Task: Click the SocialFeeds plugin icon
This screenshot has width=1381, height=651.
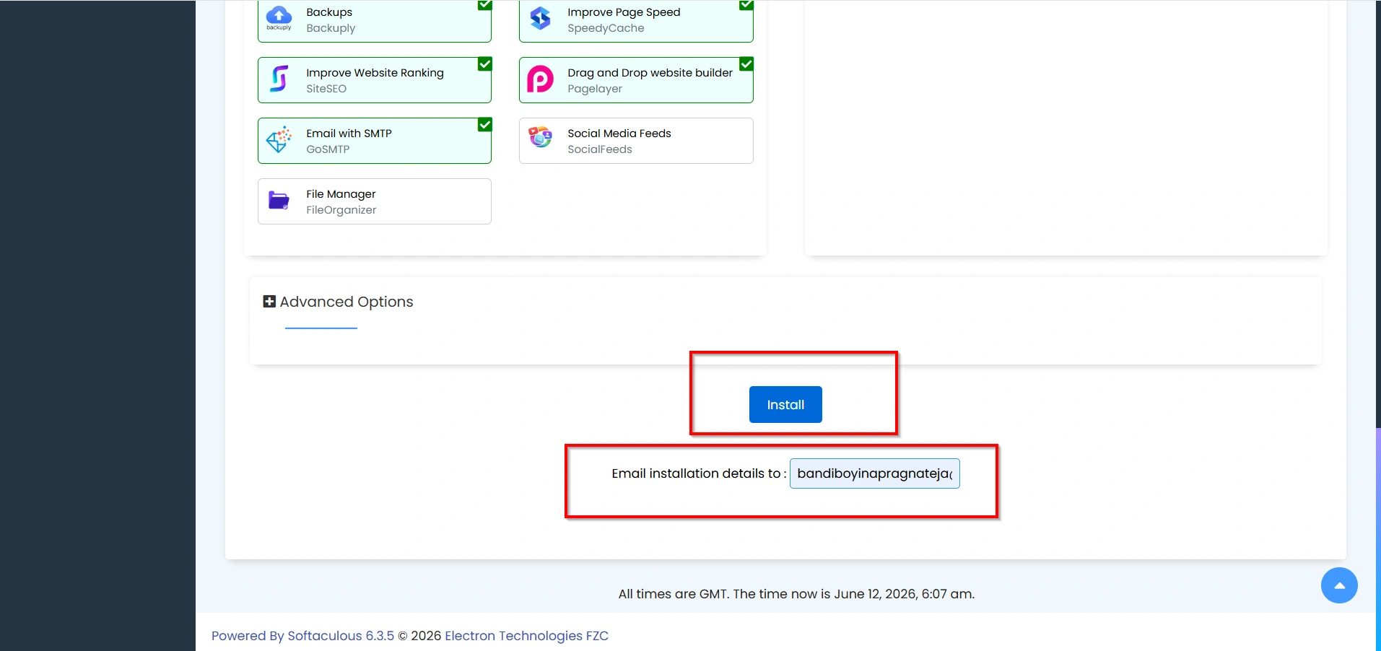Action: tap(540, 136)
